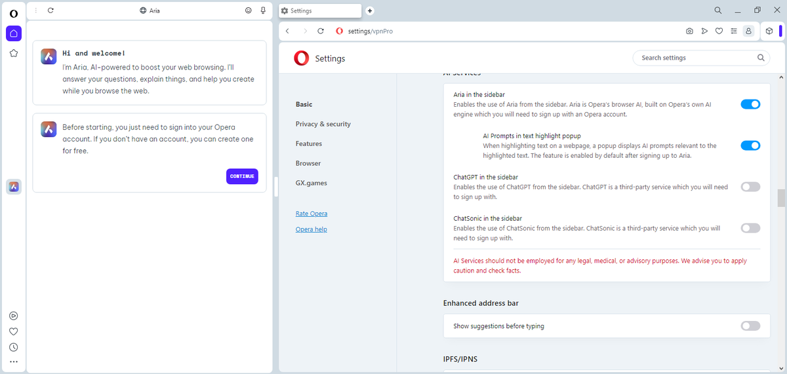Open the Player icon in the sidebar
787x374 pixels.
pyautogui.click(x=14, y=316)
